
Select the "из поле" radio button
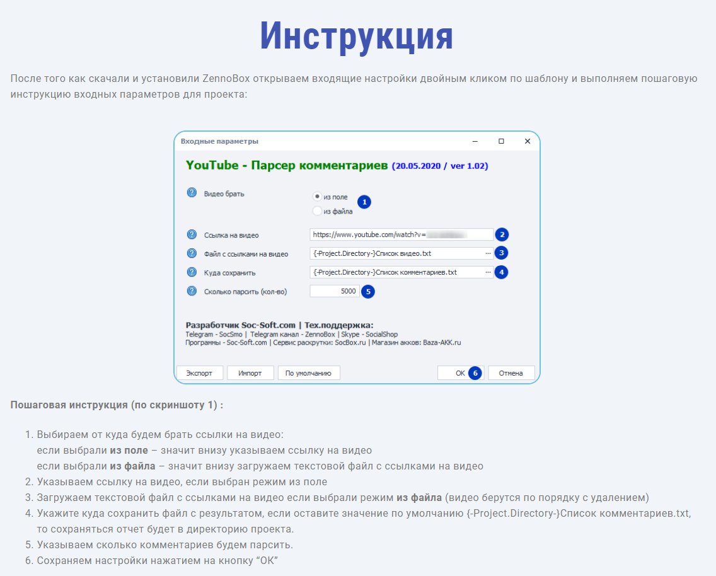[316, 195]
